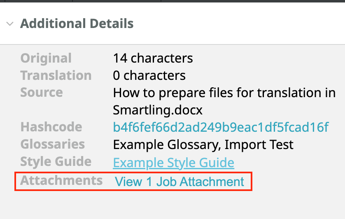This screenshot has height=219, width=345.
Task: Click the Additional Details header title
Action: click(x=77, y=23)
